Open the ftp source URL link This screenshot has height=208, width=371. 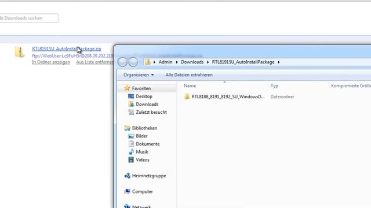point(73,56)
